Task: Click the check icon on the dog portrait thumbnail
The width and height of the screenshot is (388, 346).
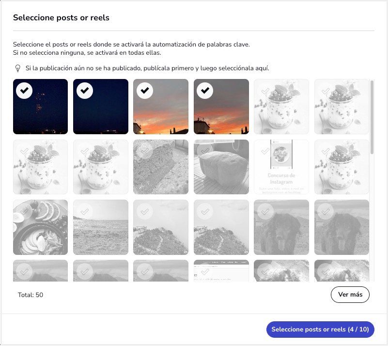Action: point(265,212)
